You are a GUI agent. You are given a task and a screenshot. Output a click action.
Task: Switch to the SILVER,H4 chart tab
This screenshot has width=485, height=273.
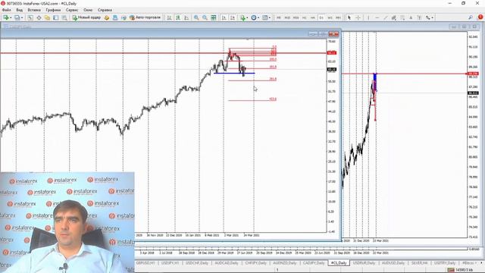[x=419, y=263]
